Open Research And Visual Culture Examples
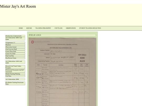 [15, 67]
